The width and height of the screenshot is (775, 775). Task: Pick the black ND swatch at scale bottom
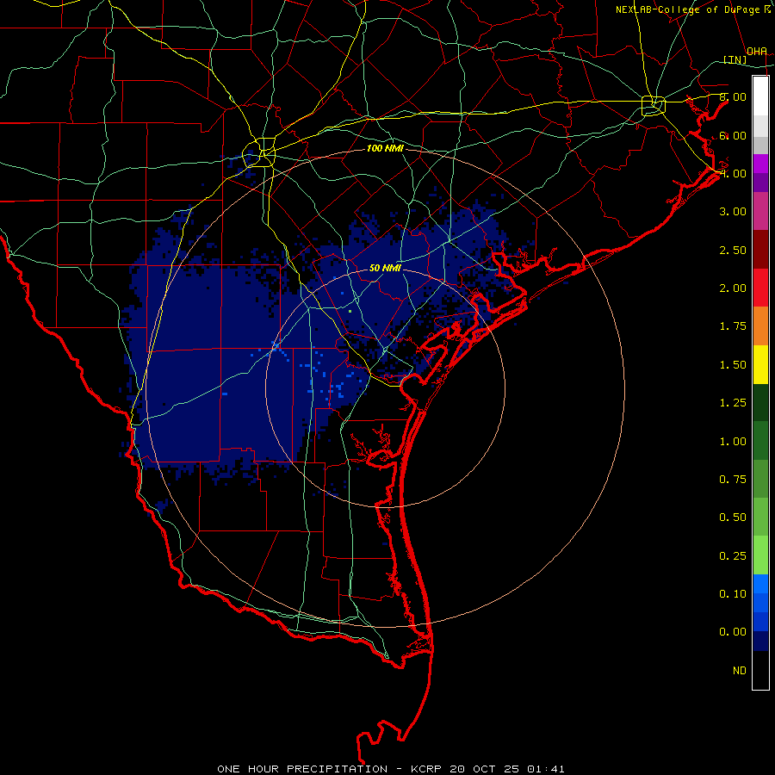coord(760,670)
